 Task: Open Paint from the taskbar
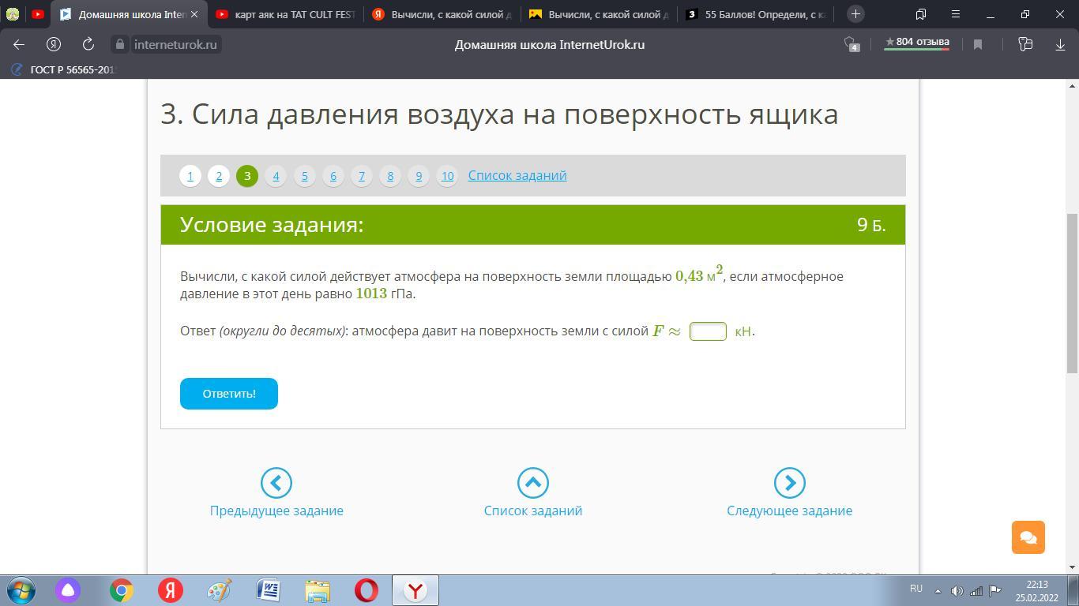219,590
